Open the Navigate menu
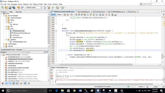The height and width of the screenshot is (93, 165). click(14, 4)
